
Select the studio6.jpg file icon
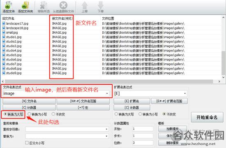[x=4, y=60]
